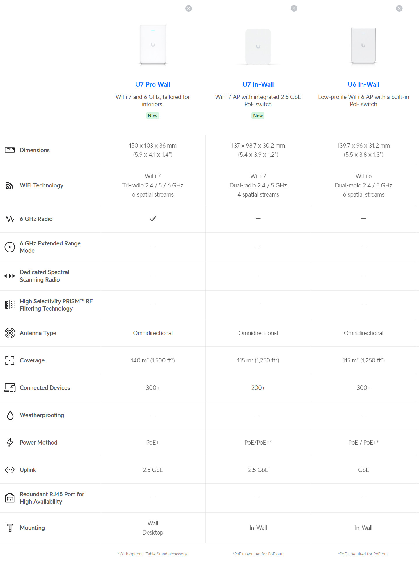
Task: Remove U7 In-Wall from comparison
Action: click(x=294, y=8)
